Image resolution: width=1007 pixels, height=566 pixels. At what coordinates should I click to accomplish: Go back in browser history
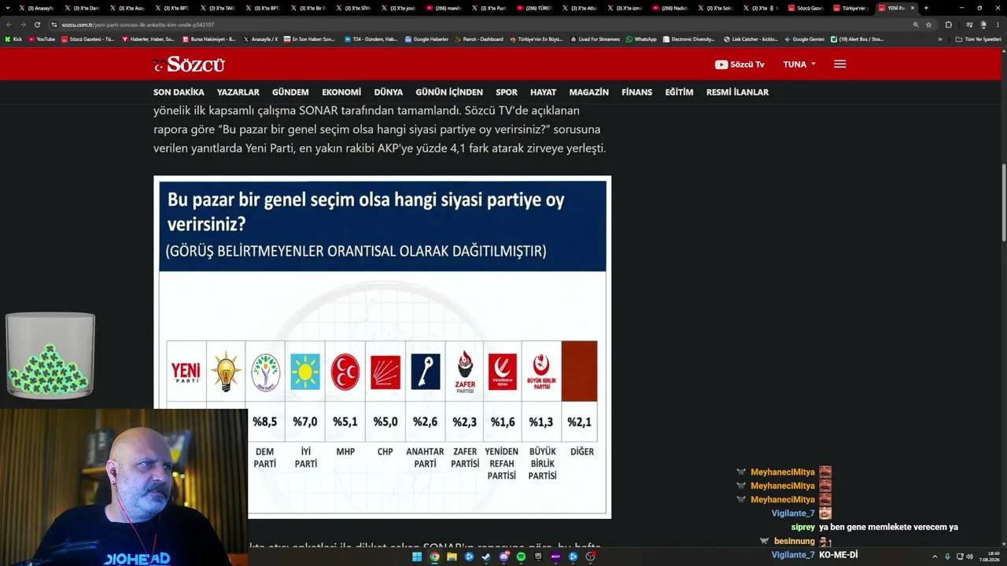[9, 24]
